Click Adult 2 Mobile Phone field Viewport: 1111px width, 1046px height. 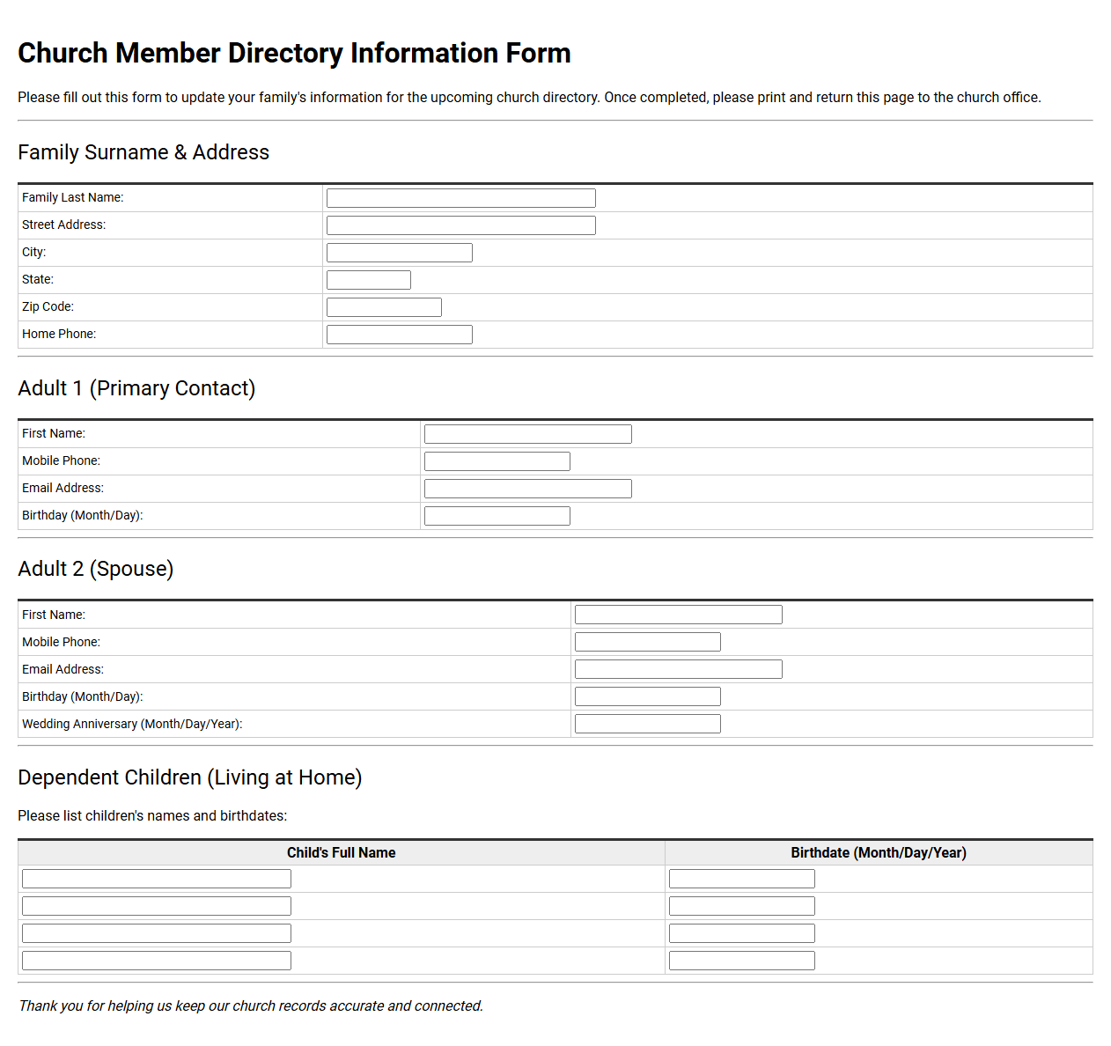647,642
